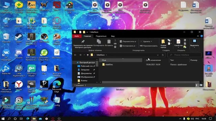The width and height of the screenshot is (216, 121).
Task: Select the Steam desktop icon
Action: (19, 38)
